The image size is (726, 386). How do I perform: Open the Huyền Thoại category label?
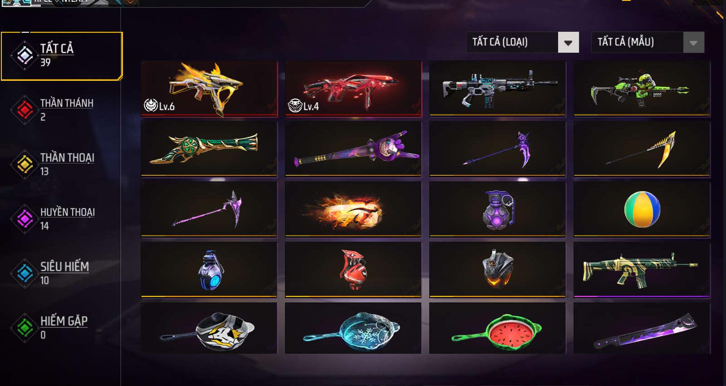[x=67, y=212]
